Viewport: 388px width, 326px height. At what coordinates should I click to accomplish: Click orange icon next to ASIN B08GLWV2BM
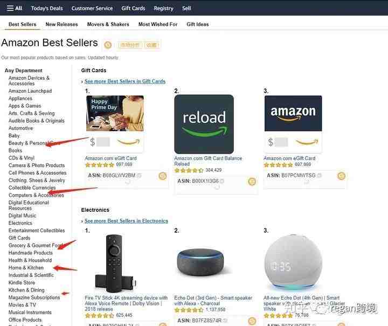[163, 176]
